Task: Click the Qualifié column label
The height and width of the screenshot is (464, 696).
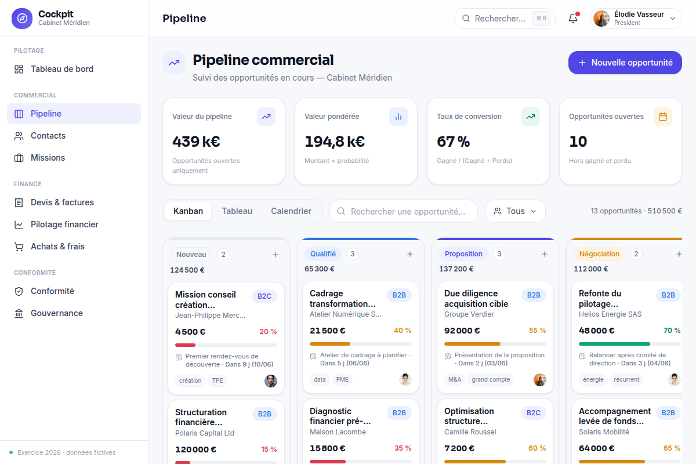Action: coord(323,254)
